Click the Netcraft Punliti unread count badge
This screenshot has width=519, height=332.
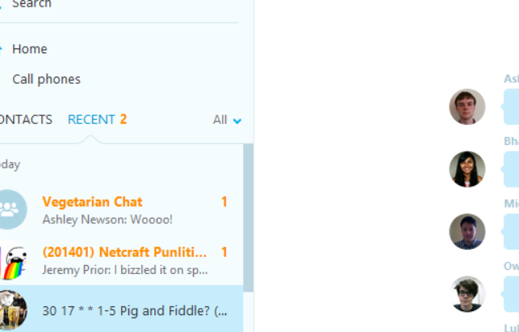pos(224,252)
